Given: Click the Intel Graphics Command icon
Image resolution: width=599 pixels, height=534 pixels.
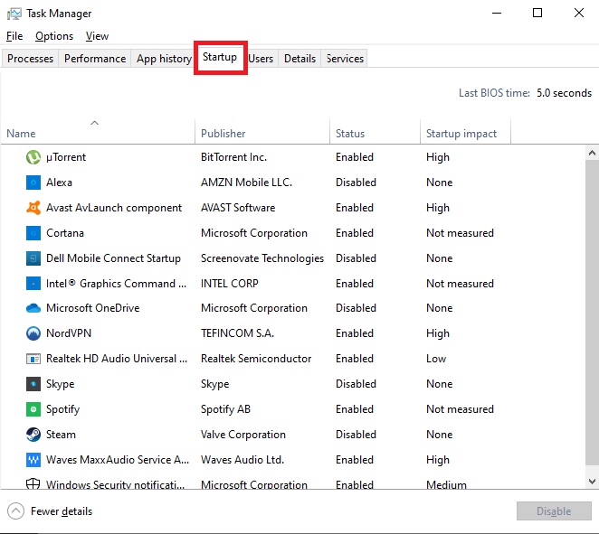Looking at the screenshot, I should tap(33, 284).
